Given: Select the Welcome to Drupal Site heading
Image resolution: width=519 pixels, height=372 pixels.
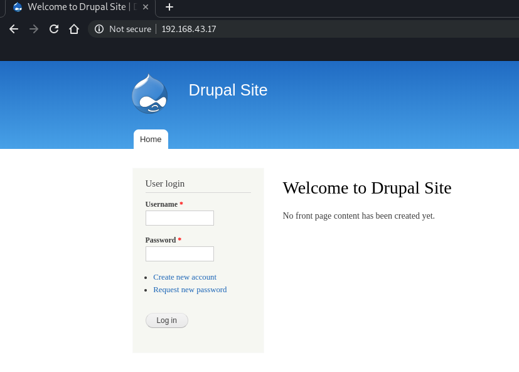Looking at the screenshot, I should pos(367,188).
